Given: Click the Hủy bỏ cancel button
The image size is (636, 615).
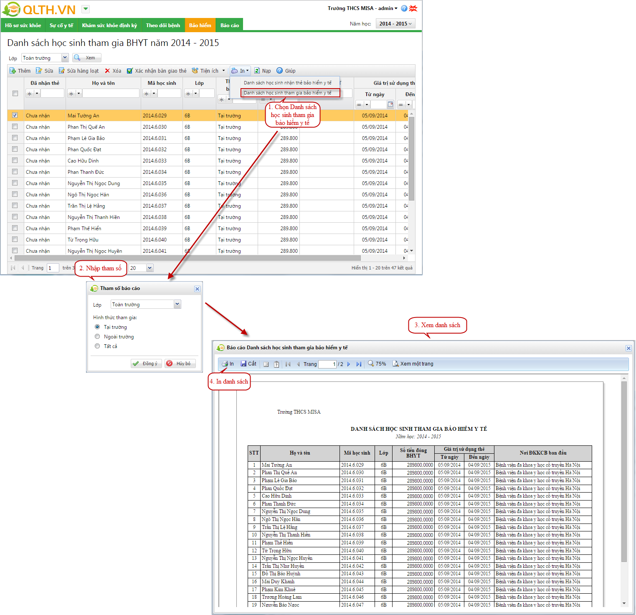Looking at the screenshot, I should [x=180, y=363].
